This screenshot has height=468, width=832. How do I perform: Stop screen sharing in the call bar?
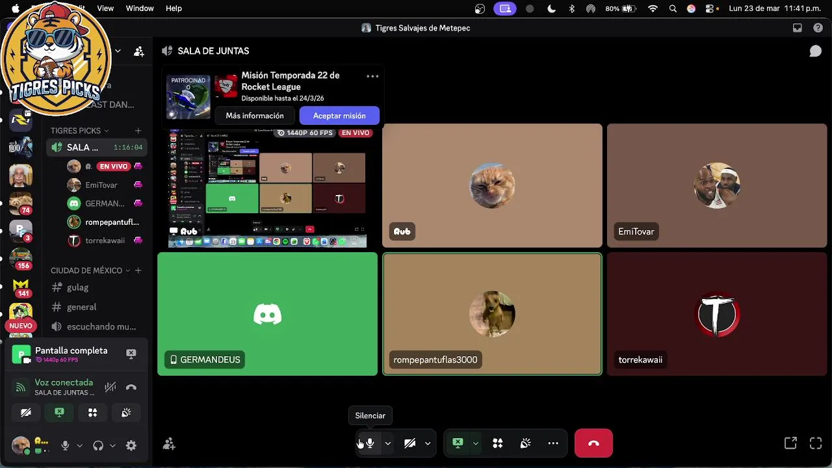pos(458,443)
